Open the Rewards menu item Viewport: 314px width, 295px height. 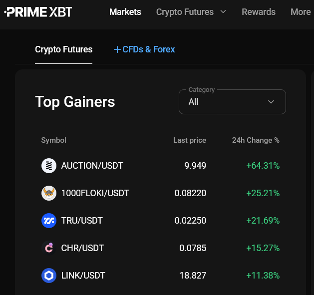(x=259, y=12)
